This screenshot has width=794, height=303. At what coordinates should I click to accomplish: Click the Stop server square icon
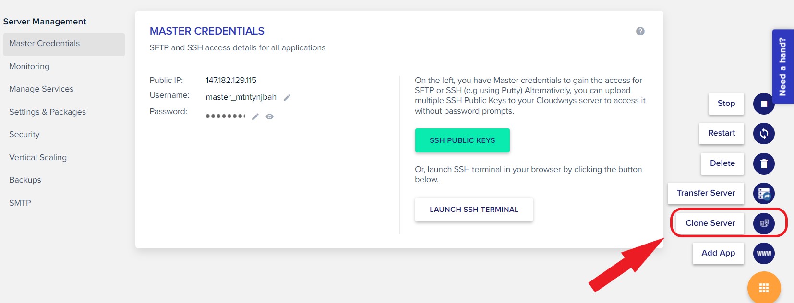tap(764, 104)
